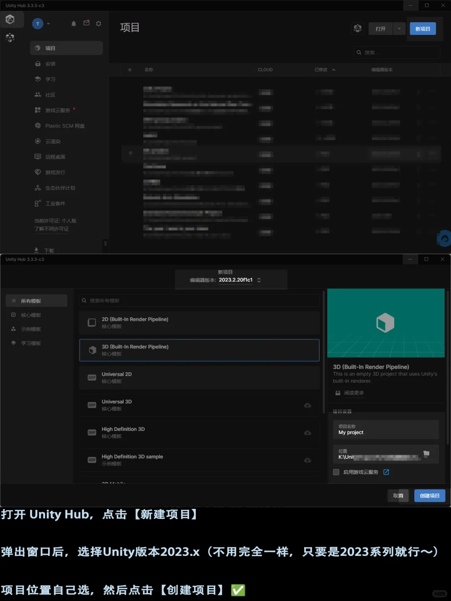Click the cloud download icon on Universal 3D
The width and height of the screenshot is (451, 601).
(308, 405)
